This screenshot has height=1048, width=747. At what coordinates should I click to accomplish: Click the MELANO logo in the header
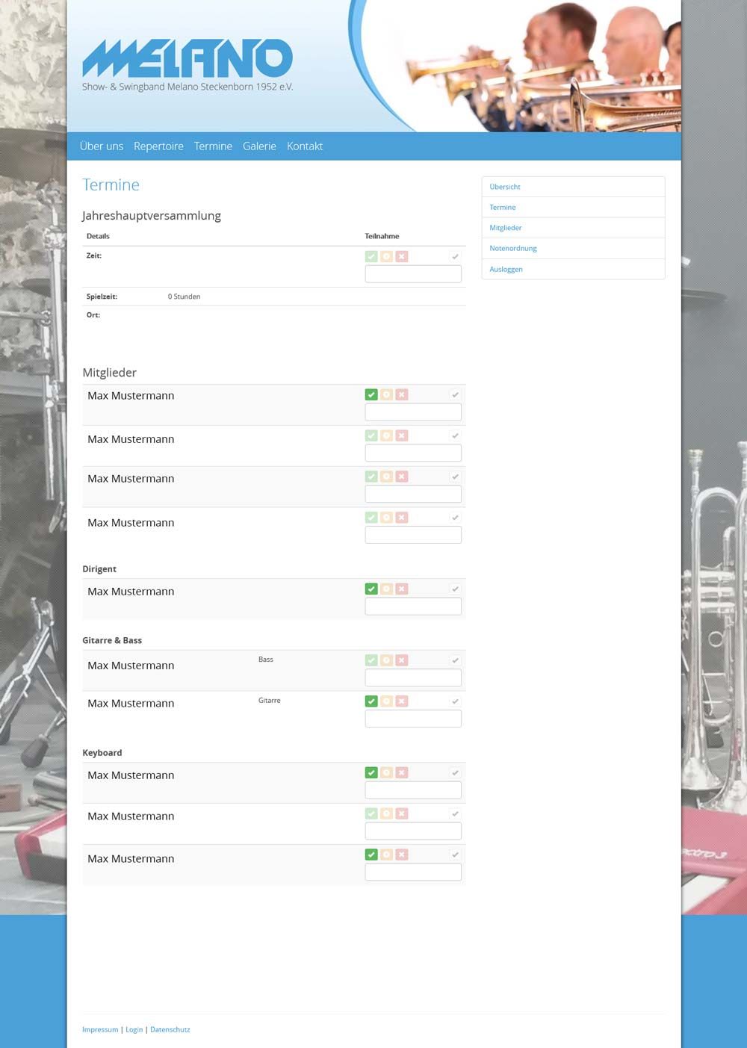pyautogui.click(x=187, y=58)
